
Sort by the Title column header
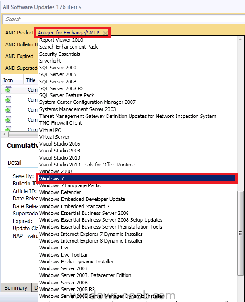(31, 80)
